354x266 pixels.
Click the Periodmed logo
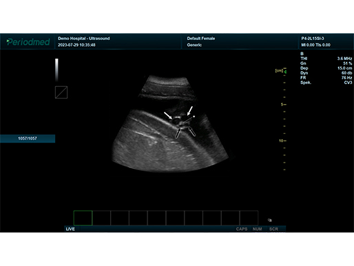[28, 42]
